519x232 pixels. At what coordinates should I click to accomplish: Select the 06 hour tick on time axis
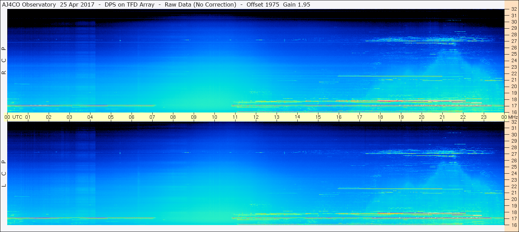132,117
